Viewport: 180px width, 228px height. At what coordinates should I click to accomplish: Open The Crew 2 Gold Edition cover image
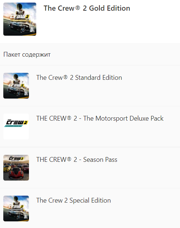click(20, 19)
